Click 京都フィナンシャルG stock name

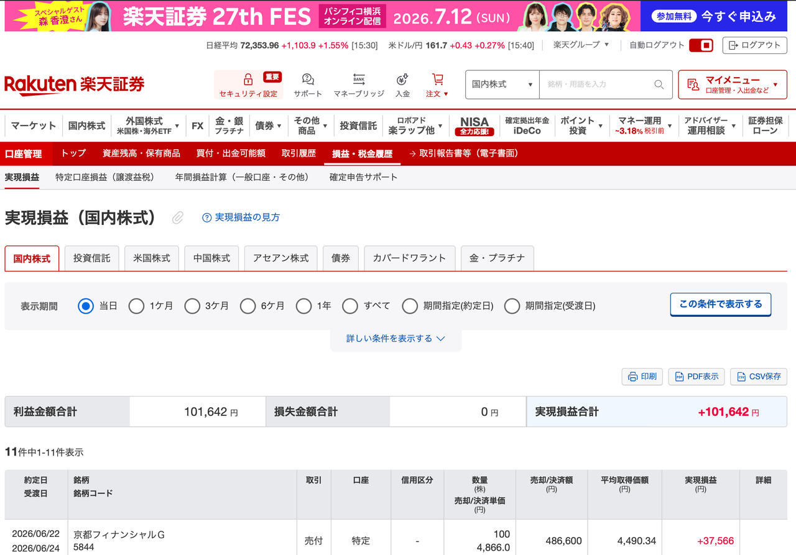point(119,534)
